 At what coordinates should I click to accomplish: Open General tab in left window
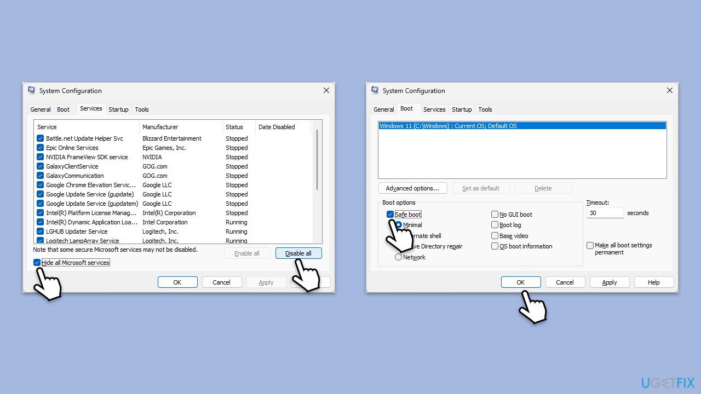click(x=41, y=109)
